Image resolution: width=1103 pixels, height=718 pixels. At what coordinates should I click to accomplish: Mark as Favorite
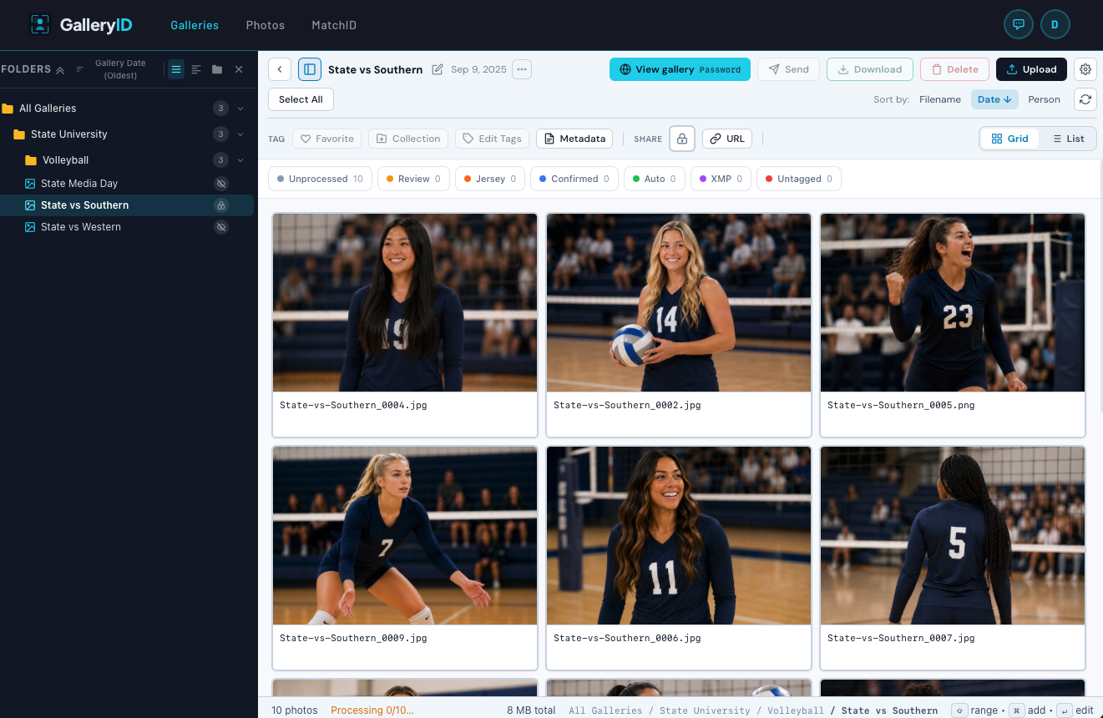pos(326,139)
